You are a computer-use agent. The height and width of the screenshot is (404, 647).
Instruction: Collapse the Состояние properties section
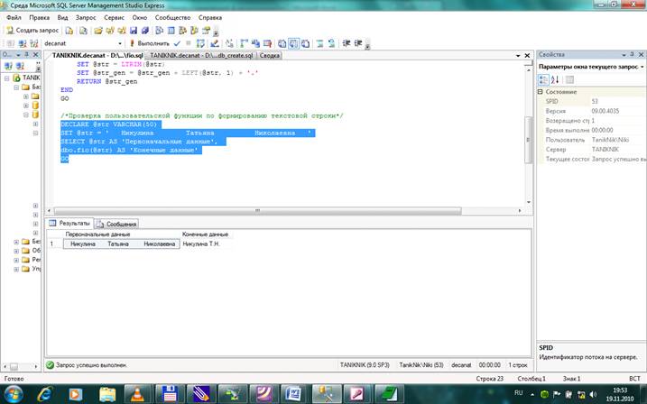pyautogui.click(x=541, y=91)
